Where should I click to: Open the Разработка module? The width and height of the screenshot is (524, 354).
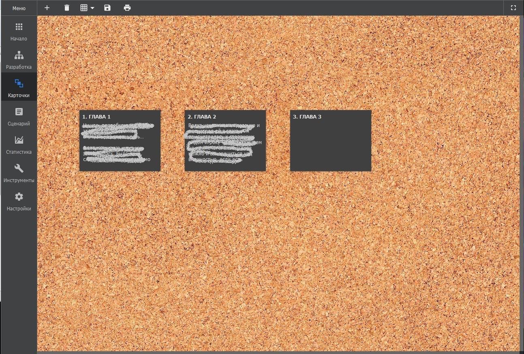pos(19,60)
